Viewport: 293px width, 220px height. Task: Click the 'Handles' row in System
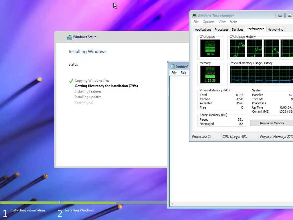272,95
